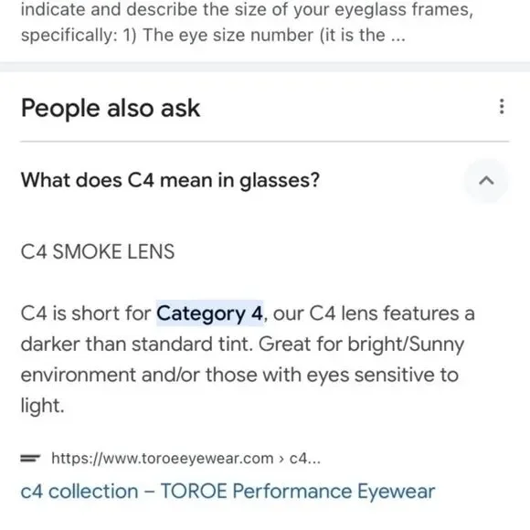The image size is (530, 530).
Task: Click the phrase 'Great for bright/Sunny'
Action: (x=361, y=344)
